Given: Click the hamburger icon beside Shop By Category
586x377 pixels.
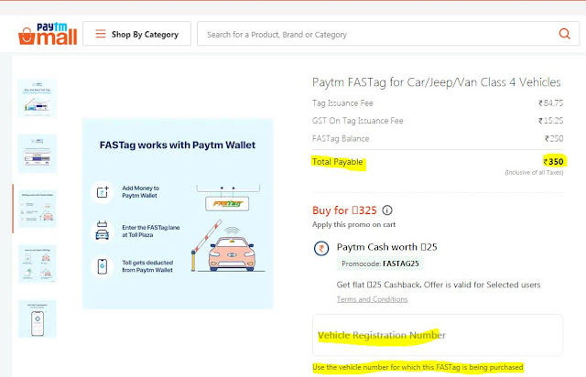Looking at the screenshot, I should click(101, 34).
